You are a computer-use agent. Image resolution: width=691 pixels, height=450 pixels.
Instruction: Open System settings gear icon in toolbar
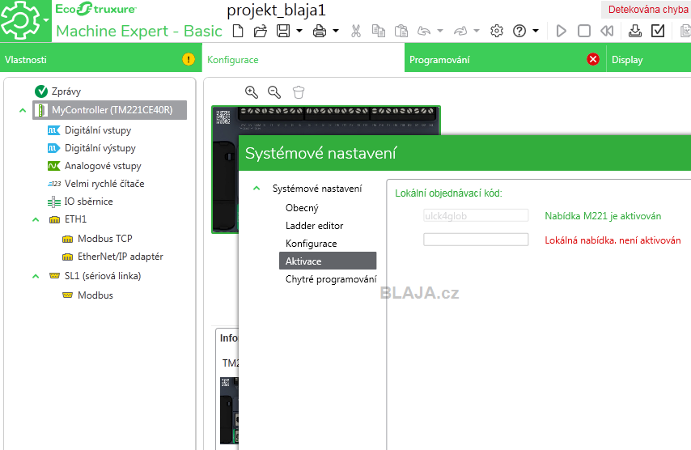[497, 31]
